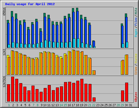Click the red KBytes bar for day 9
The width and height of the screenshot is (139, 108).
pos(41,97)
